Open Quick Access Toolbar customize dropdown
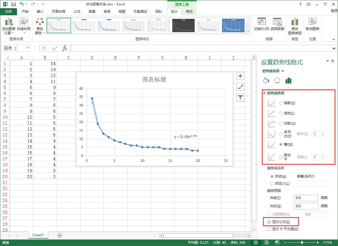Screen dimensions: 338x246 pos(43,4)
